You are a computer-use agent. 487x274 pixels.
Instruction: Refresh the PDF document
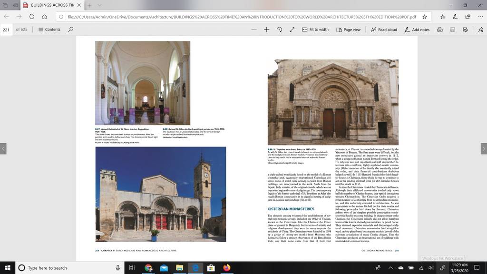pyautogui.click(x=32, y=17)
